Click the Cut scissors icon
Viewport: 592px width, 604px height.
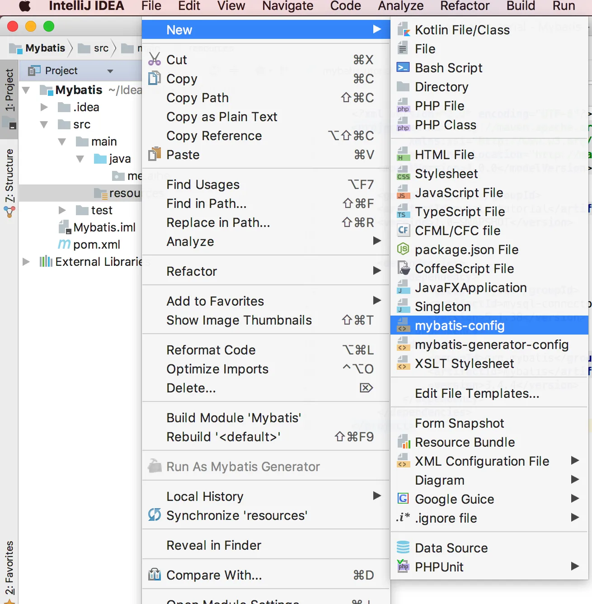point(155,60)
